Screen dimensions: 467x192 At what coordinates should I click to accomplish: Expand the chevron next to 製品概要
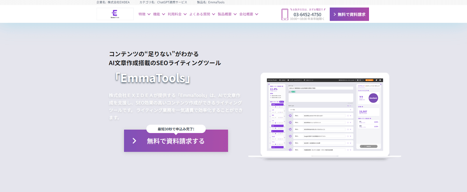(x=235, y=14)
